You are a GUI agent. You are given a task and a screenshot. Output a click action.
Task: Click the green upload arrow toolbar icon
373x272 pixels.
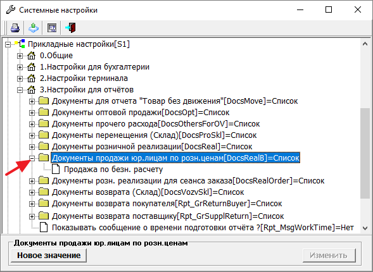[x=34, y=28]
